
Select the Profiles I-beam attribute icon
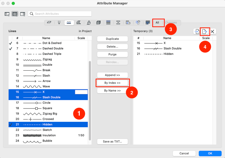118,23
